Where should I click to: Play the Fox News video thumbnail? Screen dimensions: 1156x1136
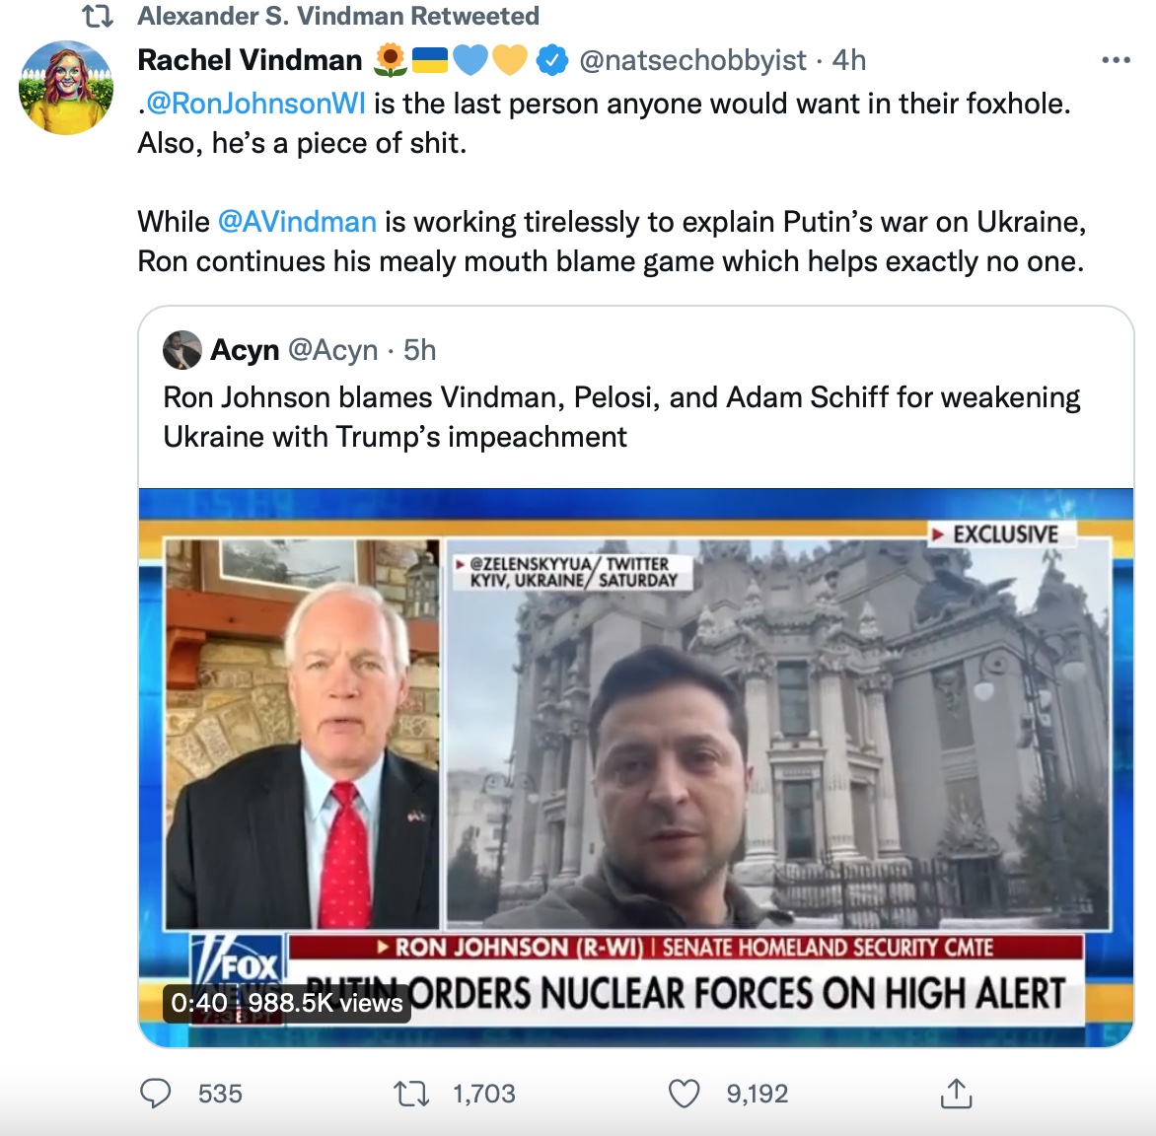(x=635, y=767)
